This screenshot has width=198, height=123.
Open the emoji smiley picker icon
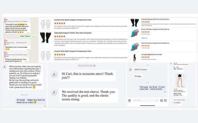point(162,100)
